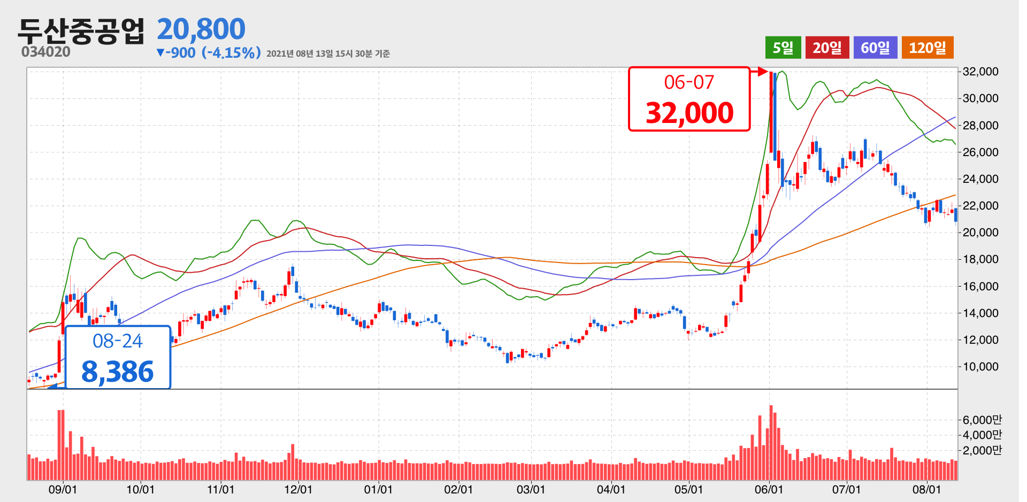
Task: Click the 03/01 date axis label
Action: pos(531,489)
